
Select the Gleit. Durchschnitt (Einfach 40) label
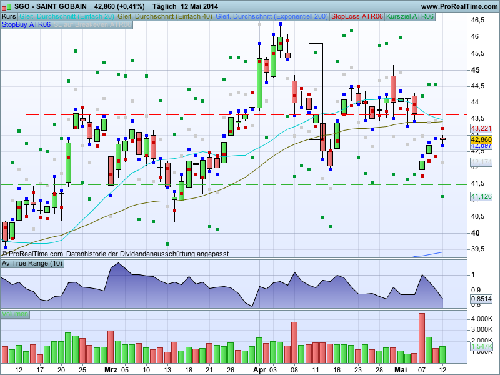pos(165,17)
